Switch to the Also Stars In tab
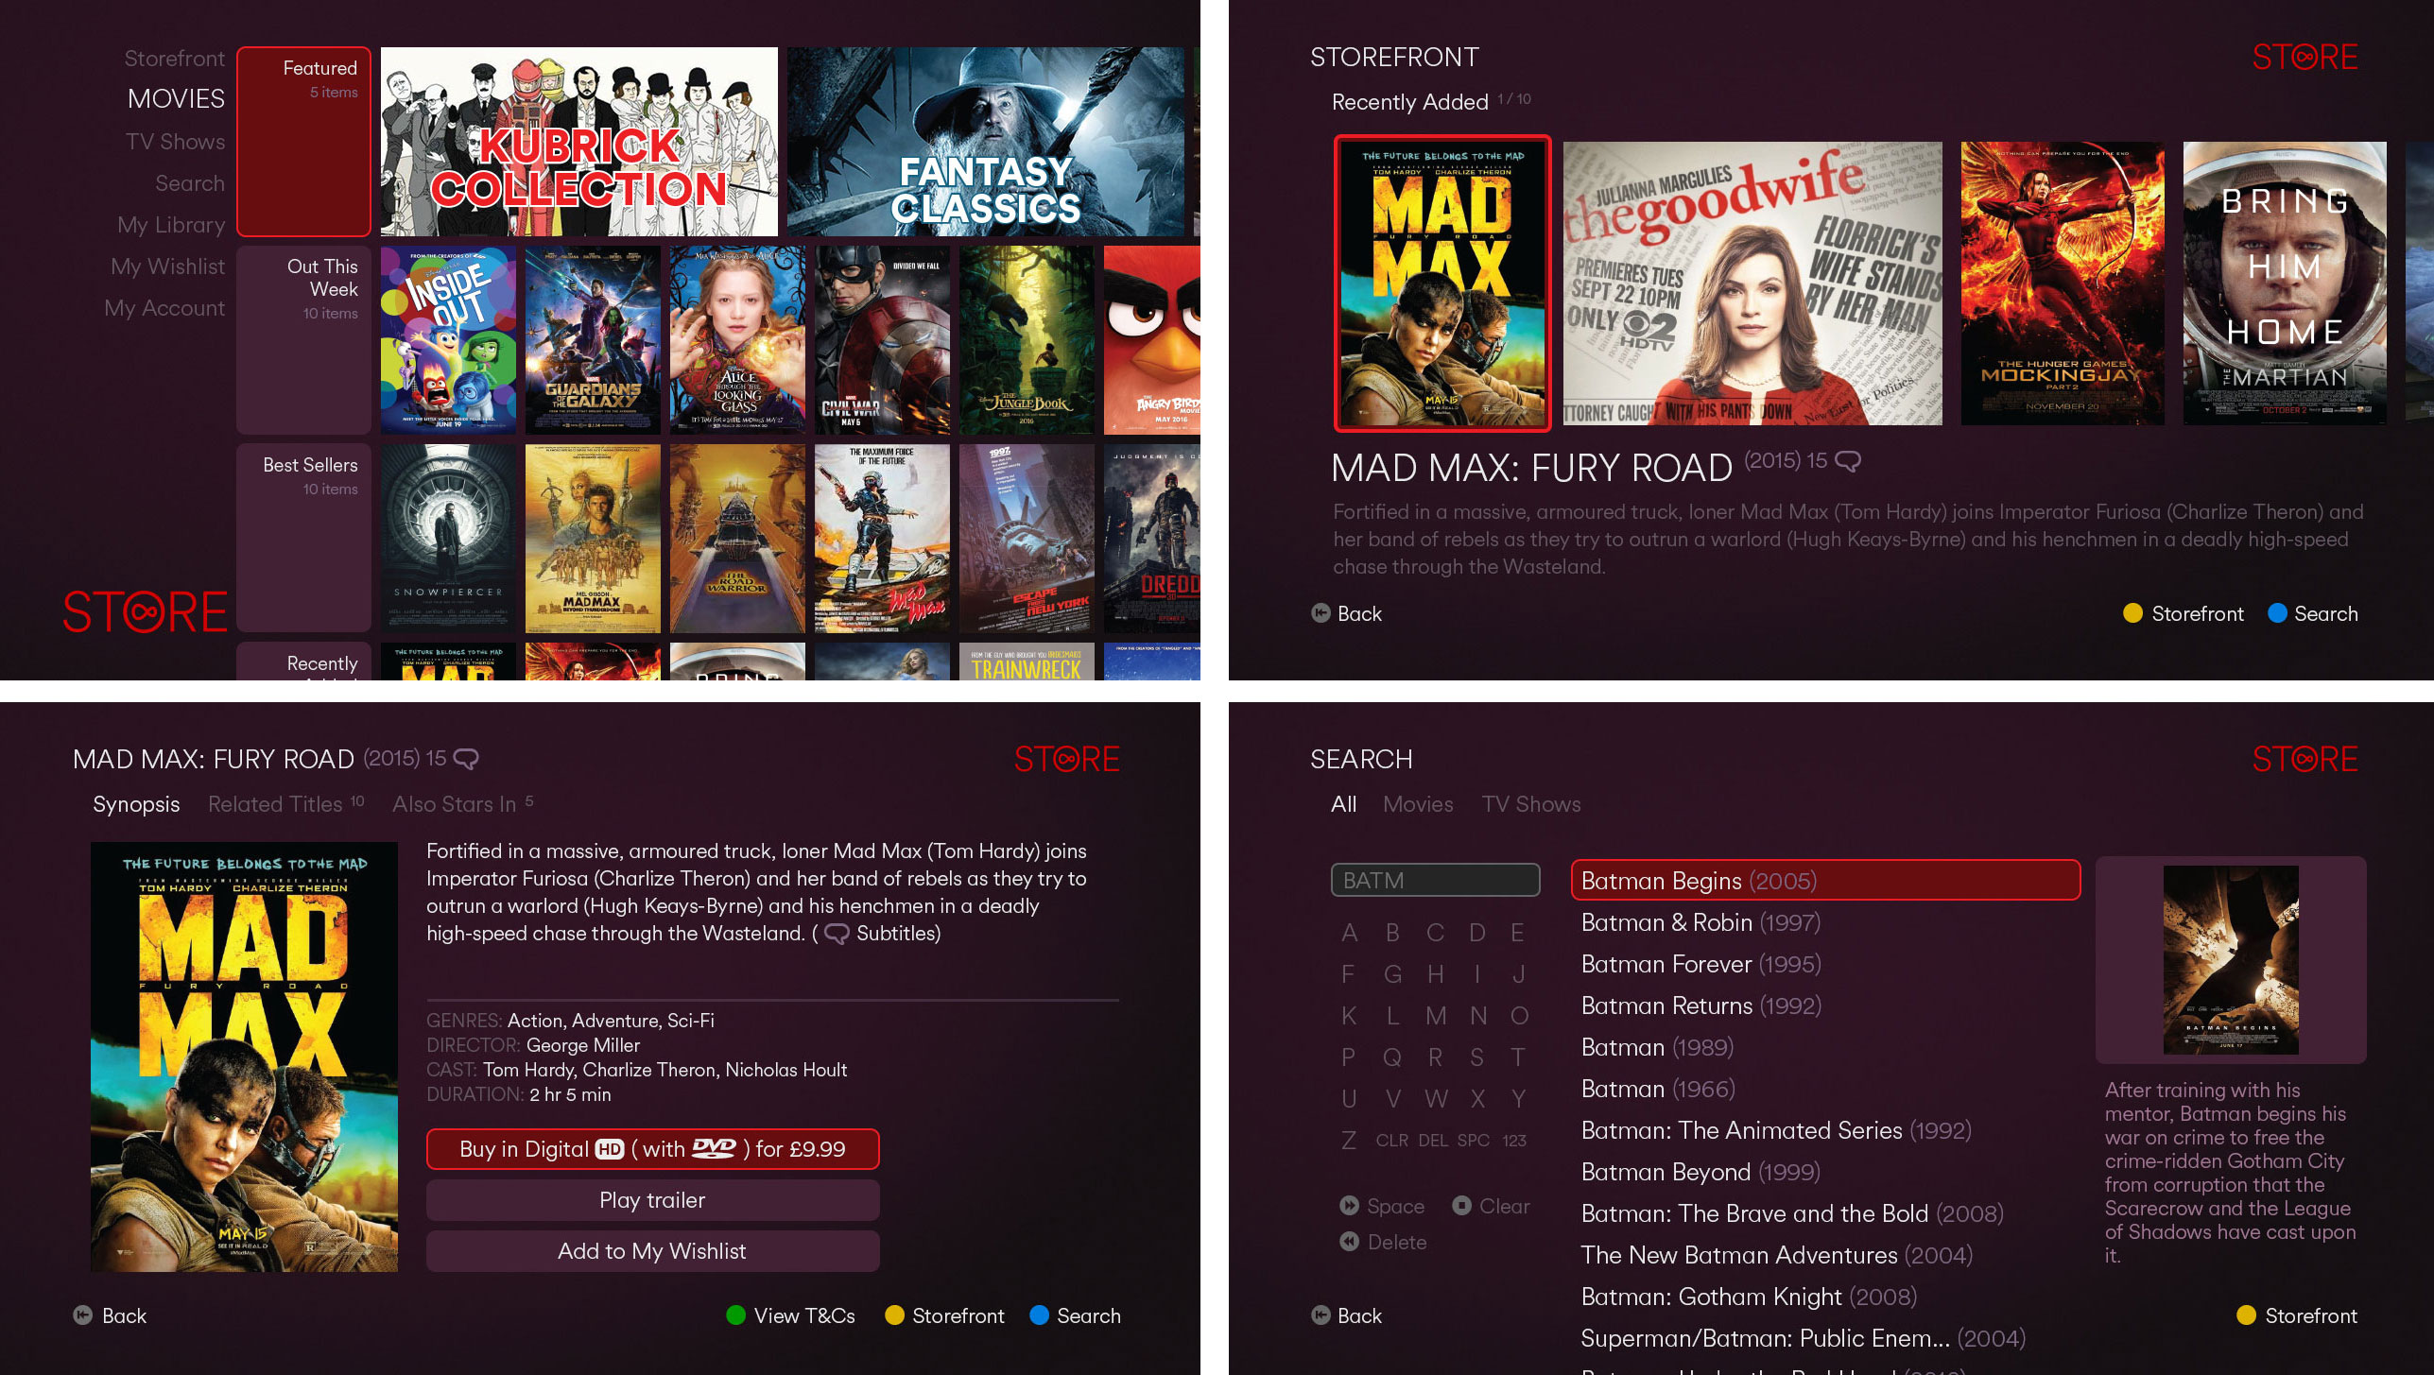The height and width of the screenshot is (1375, 2434). [463, 804]
